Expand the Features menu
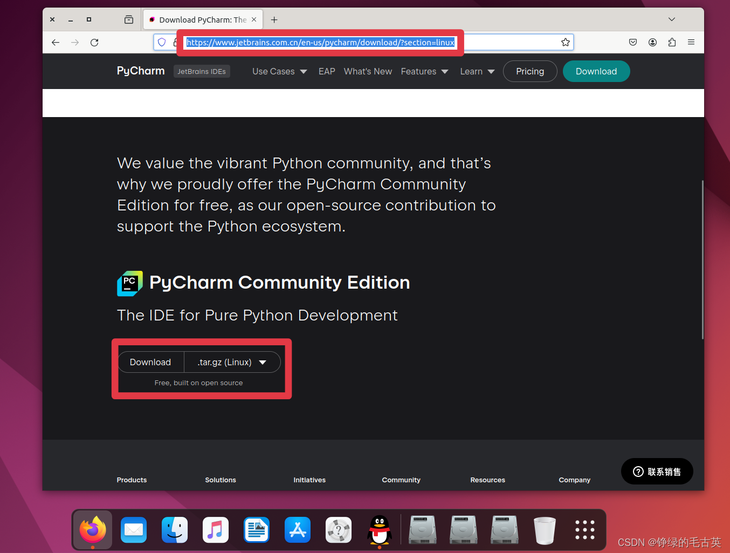This screenshot has width=730, height=553. click(x=425, y=71)
